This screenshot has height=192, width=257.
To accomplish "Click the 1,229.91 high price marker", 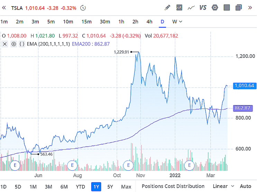I will pos(121,52).
